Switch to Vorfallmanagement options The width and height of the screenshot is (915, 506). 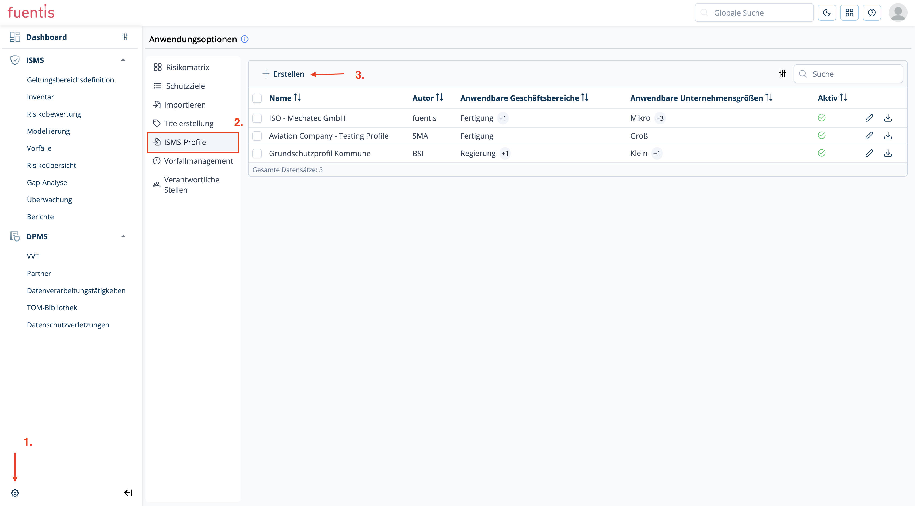(x=198, y=161)
